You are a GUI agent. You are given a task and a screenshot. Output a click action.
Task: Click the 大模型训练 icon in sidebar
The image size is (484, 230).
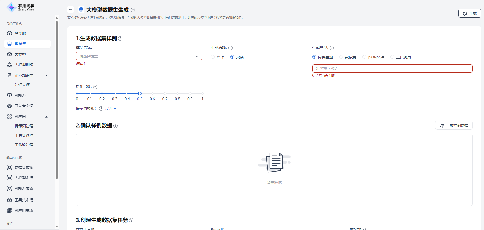tap(9, 65)
